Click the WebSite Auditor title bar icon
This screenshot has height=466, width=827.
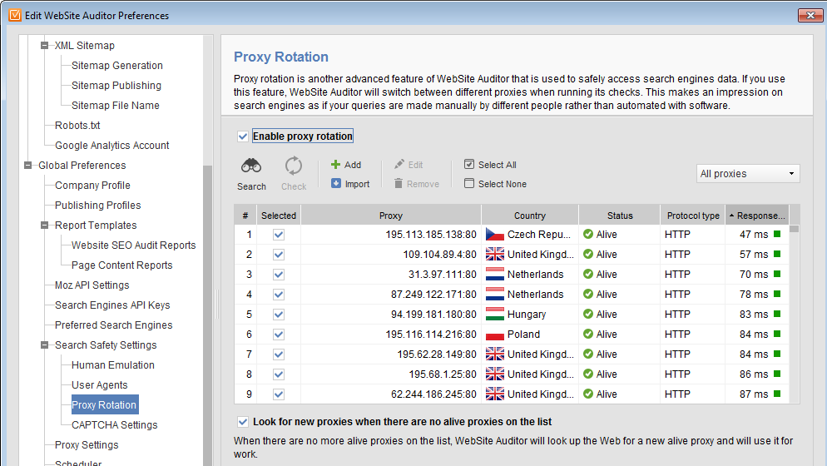(15, 15)
